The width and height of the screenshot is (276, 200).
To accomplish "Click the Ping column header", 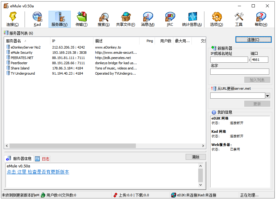I will point(150,41).
